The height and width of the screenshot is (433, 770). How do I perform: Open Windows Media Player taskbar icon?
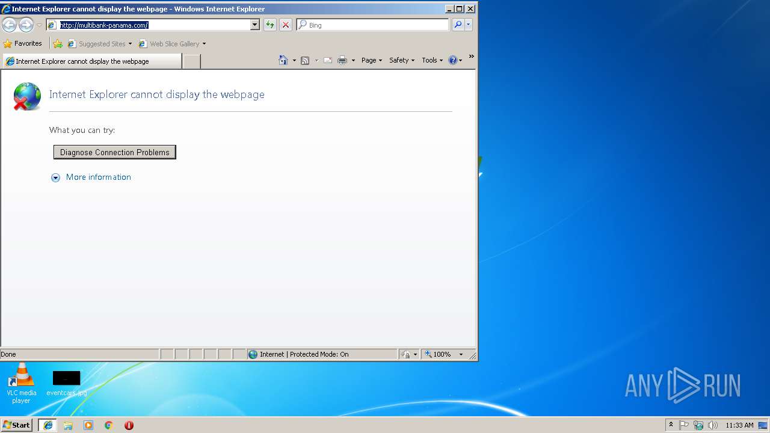click(88, 425)
